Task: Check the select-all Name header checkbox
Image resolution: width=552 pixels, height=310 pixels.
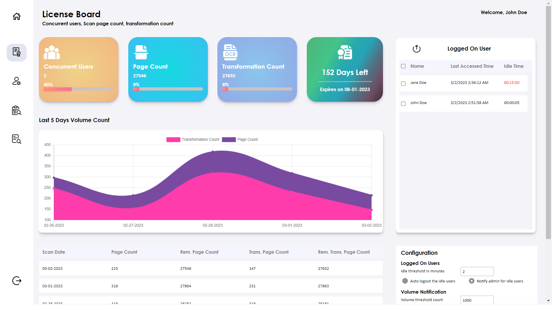Action: coord(403,66)
